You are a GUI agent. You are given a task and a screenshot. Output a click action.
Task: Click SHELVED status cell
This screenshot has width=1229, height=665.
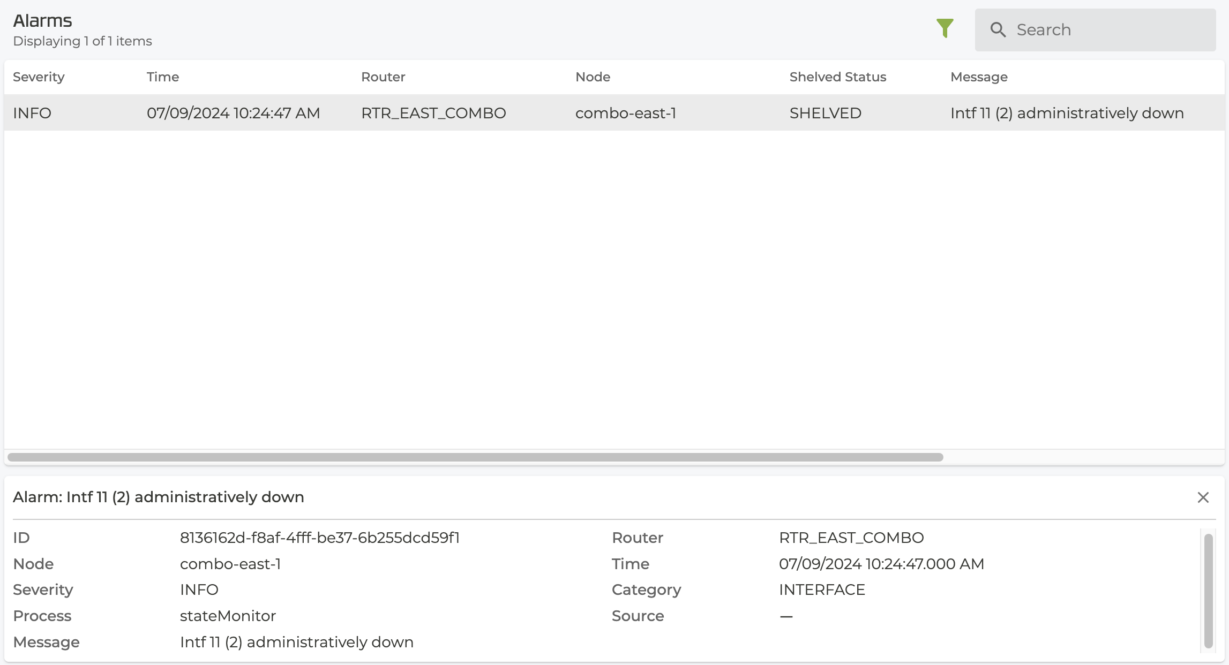[825, 113]
